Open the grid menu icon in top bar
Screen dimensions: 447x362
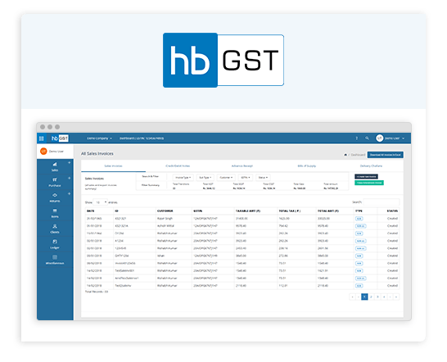[x=41, y=138]
